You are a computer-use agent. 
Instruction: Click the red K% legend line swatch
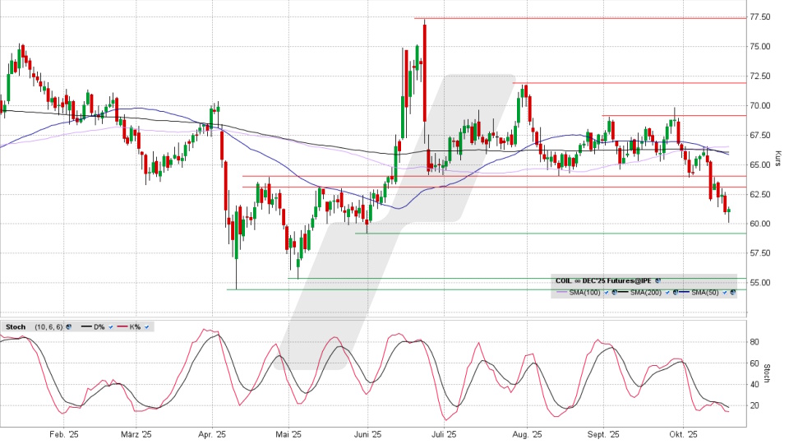point(122,326)
